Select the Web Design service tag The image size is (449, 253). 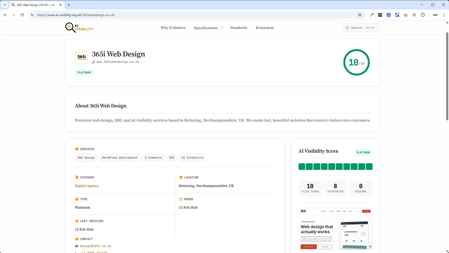(86, 158)
